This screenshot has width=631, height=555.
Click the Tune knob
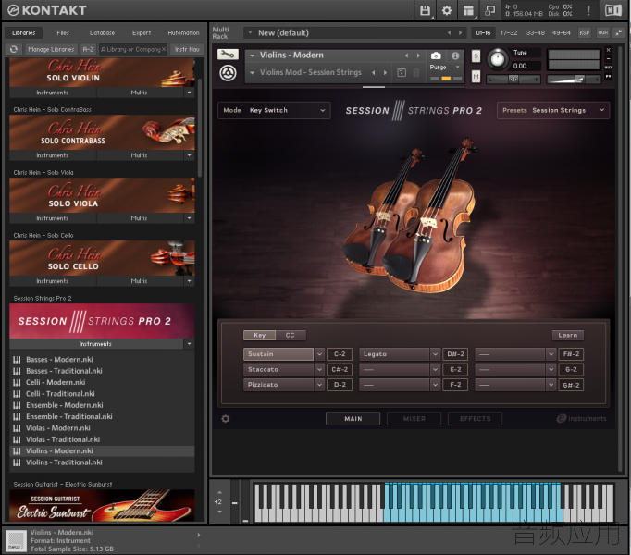coord(498,59)
